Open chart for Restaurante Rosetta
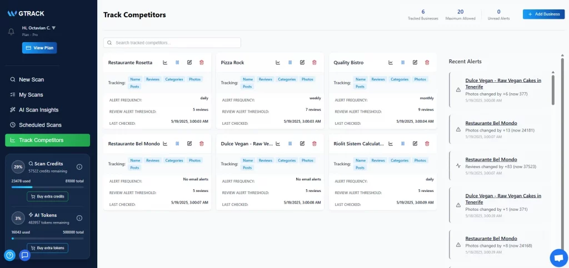569x268 pixels. (165, 62)
